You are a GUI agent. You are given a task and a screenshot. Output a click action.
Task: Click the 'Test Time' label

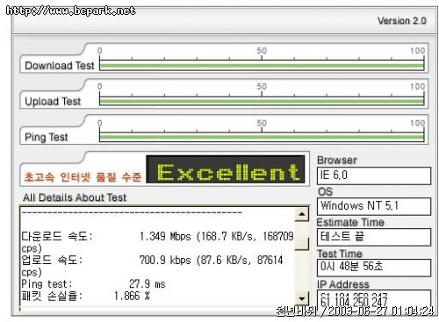340,254
